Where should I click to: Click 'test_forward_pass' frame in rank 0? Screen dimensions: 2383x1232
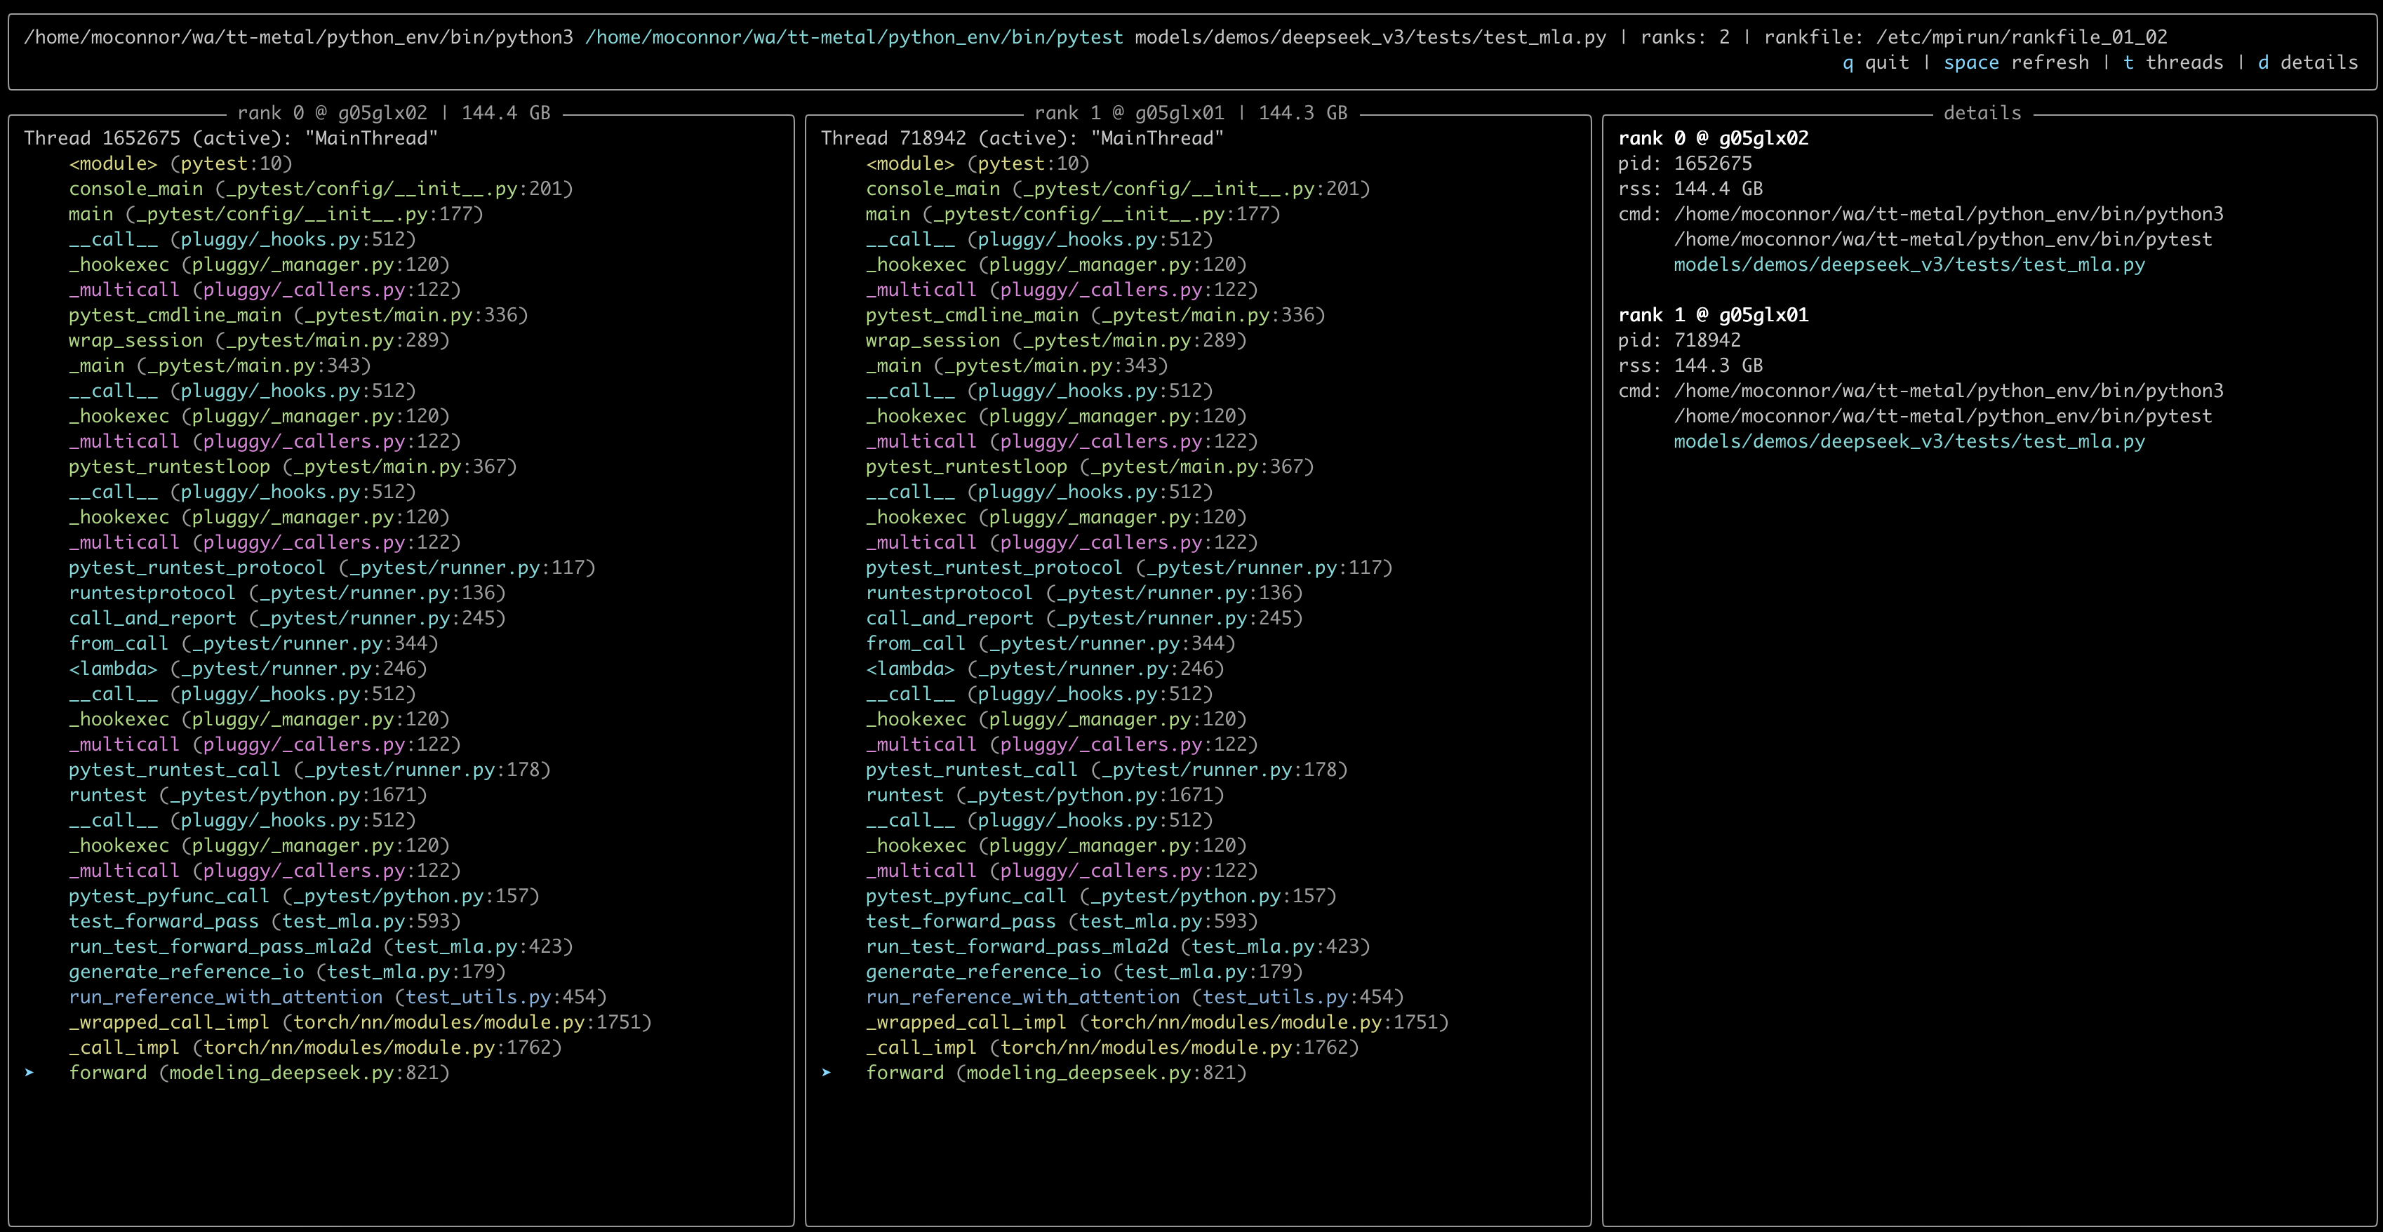(265, 921)
